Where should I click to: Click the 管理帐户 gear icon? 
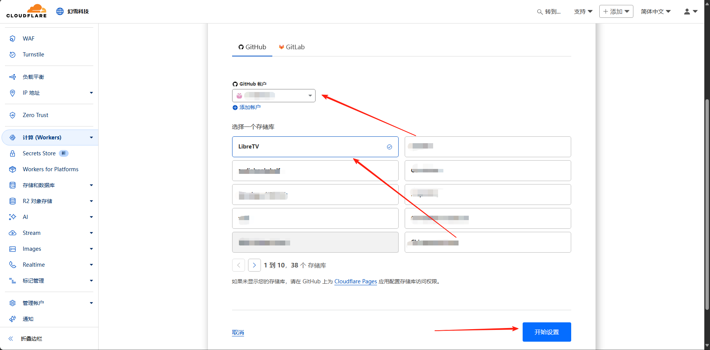13,303
